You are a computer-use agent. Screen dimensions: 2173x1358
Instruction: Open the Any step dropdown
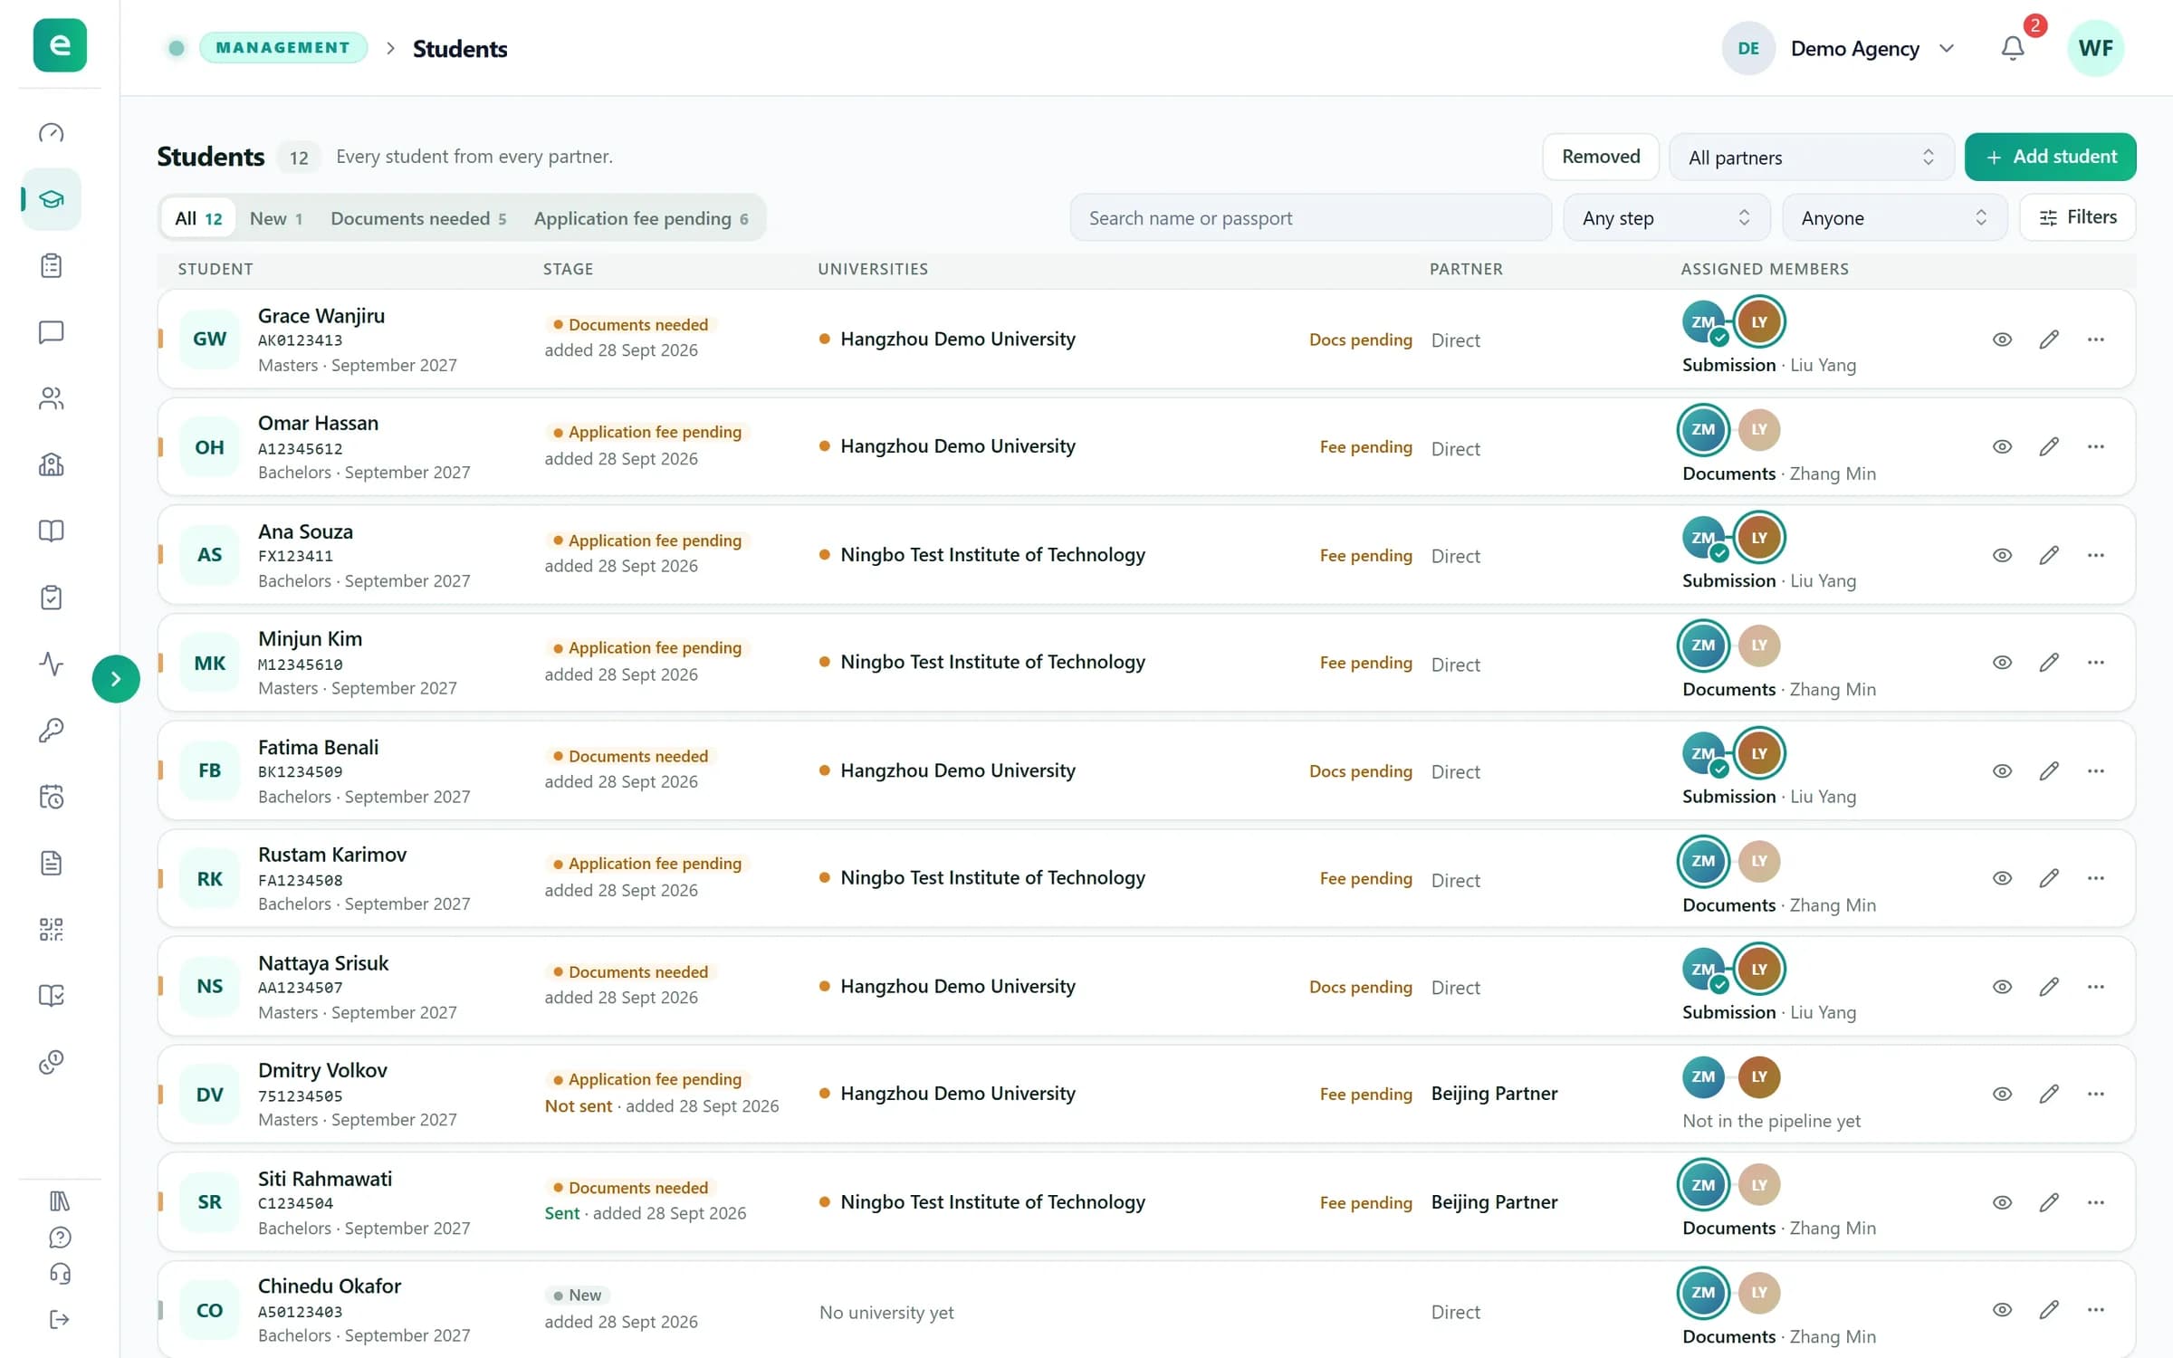point(1666,218)
